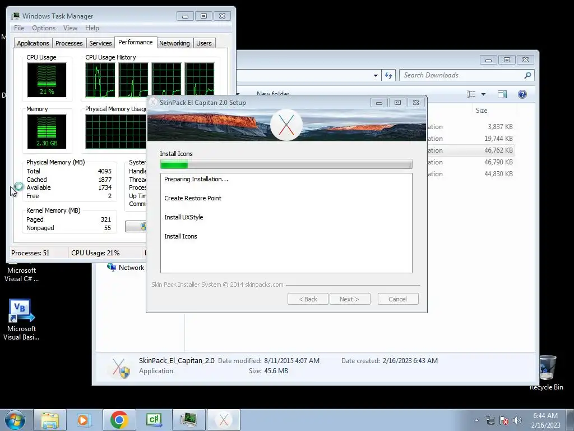Image resolution: width=574 pixels, height=431 pixels.
Task: Click Date modified value 8/11/2015 4:07 AM
Action: (291, 361)
